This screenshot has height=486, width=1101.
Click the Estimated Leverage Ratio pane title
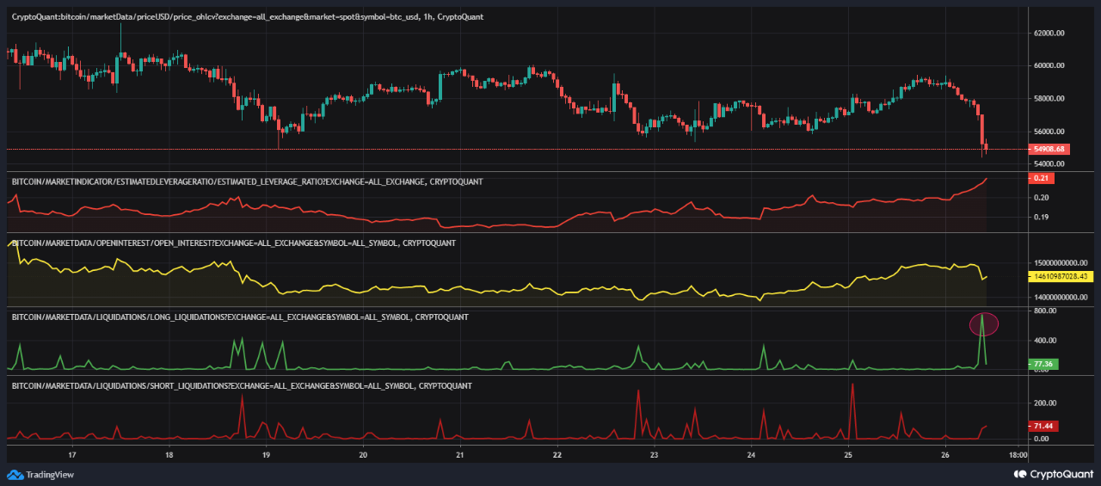pos(246,181)
